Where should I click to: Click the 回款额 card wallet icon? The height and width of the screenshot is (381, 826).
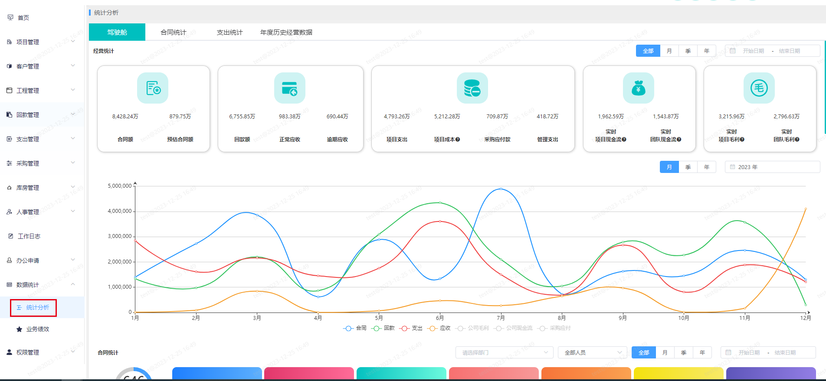(x=290, y=88)
